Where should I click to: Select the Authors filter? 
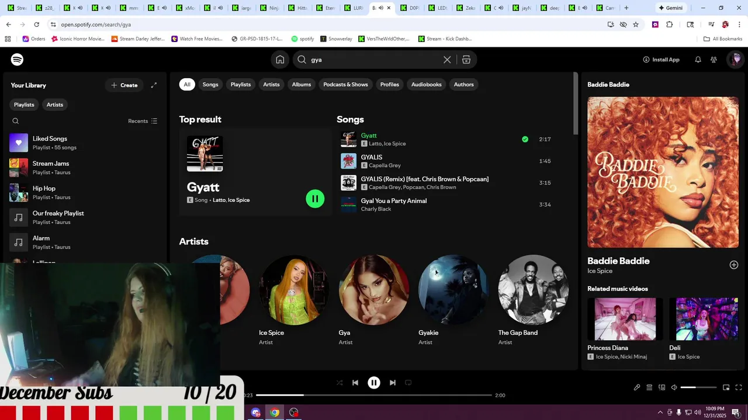tap(464, 85)
